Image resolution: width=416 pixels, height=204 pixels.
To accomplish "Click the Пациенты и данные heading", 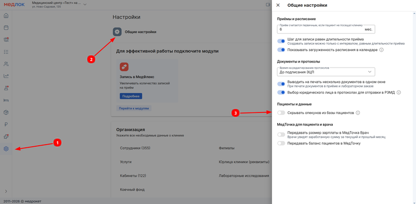I will coord(294,104).
